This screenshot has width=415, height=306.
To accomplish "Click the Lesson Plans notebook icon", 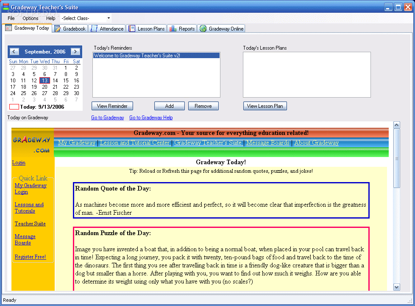I will 132,28.
